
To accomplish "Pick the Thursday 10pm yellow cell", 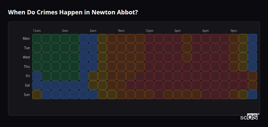I will pyautogui.click(x=243, y=67).
